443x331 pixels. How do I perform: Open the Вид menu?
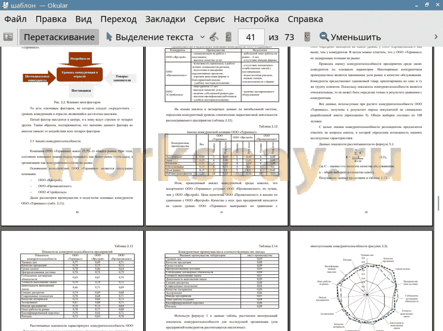click(83, 19)
